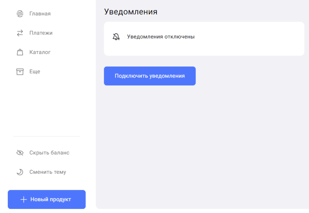Click the Каталог shopping bag icon

[x=20, y=52]
